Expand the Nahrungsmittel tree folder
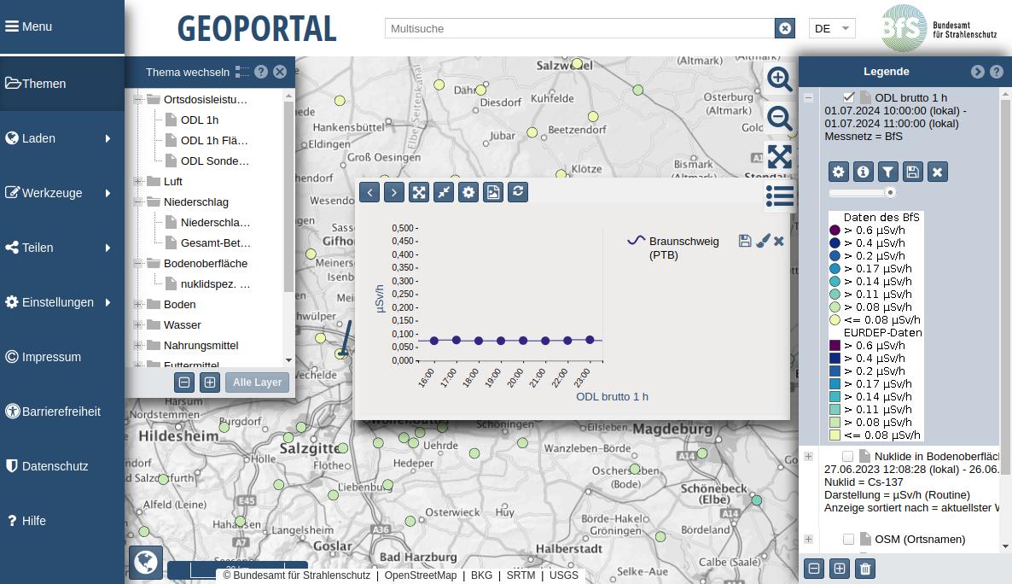This screenshot has width=1012, height=584. (138, 345)
